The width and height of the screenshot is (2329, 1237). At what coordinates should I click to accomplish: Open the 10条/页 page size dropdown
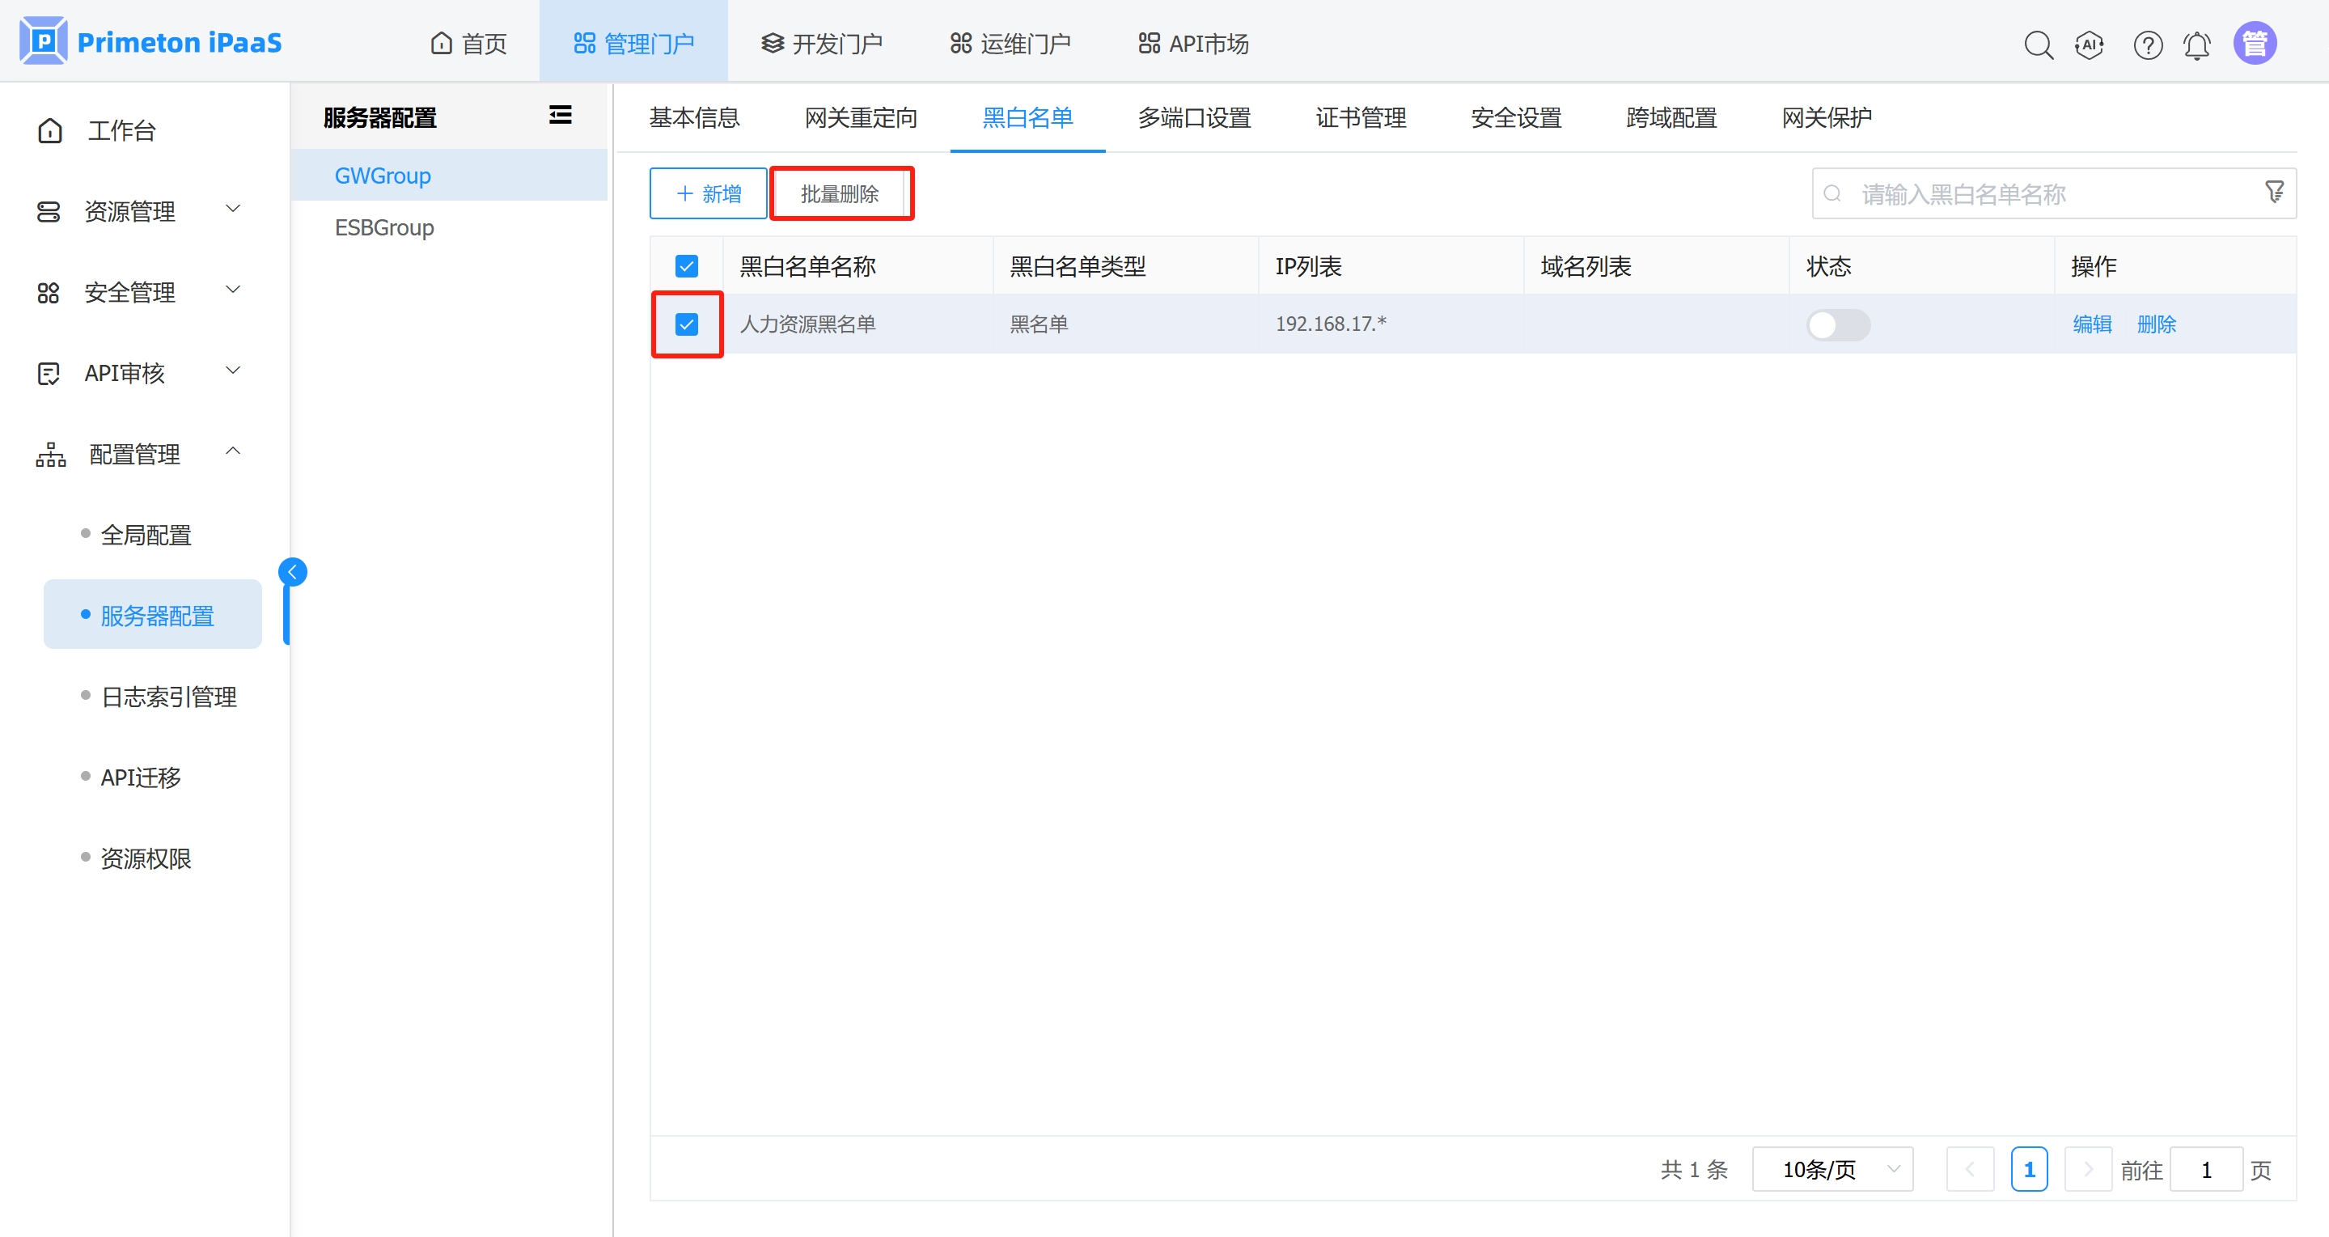(x=1831, y=1169)
